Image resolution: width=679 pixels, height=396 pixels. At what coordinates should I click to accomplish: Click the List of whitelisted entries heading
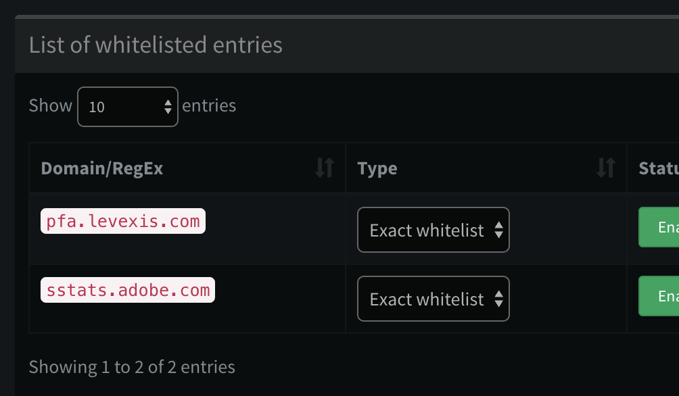155,45
